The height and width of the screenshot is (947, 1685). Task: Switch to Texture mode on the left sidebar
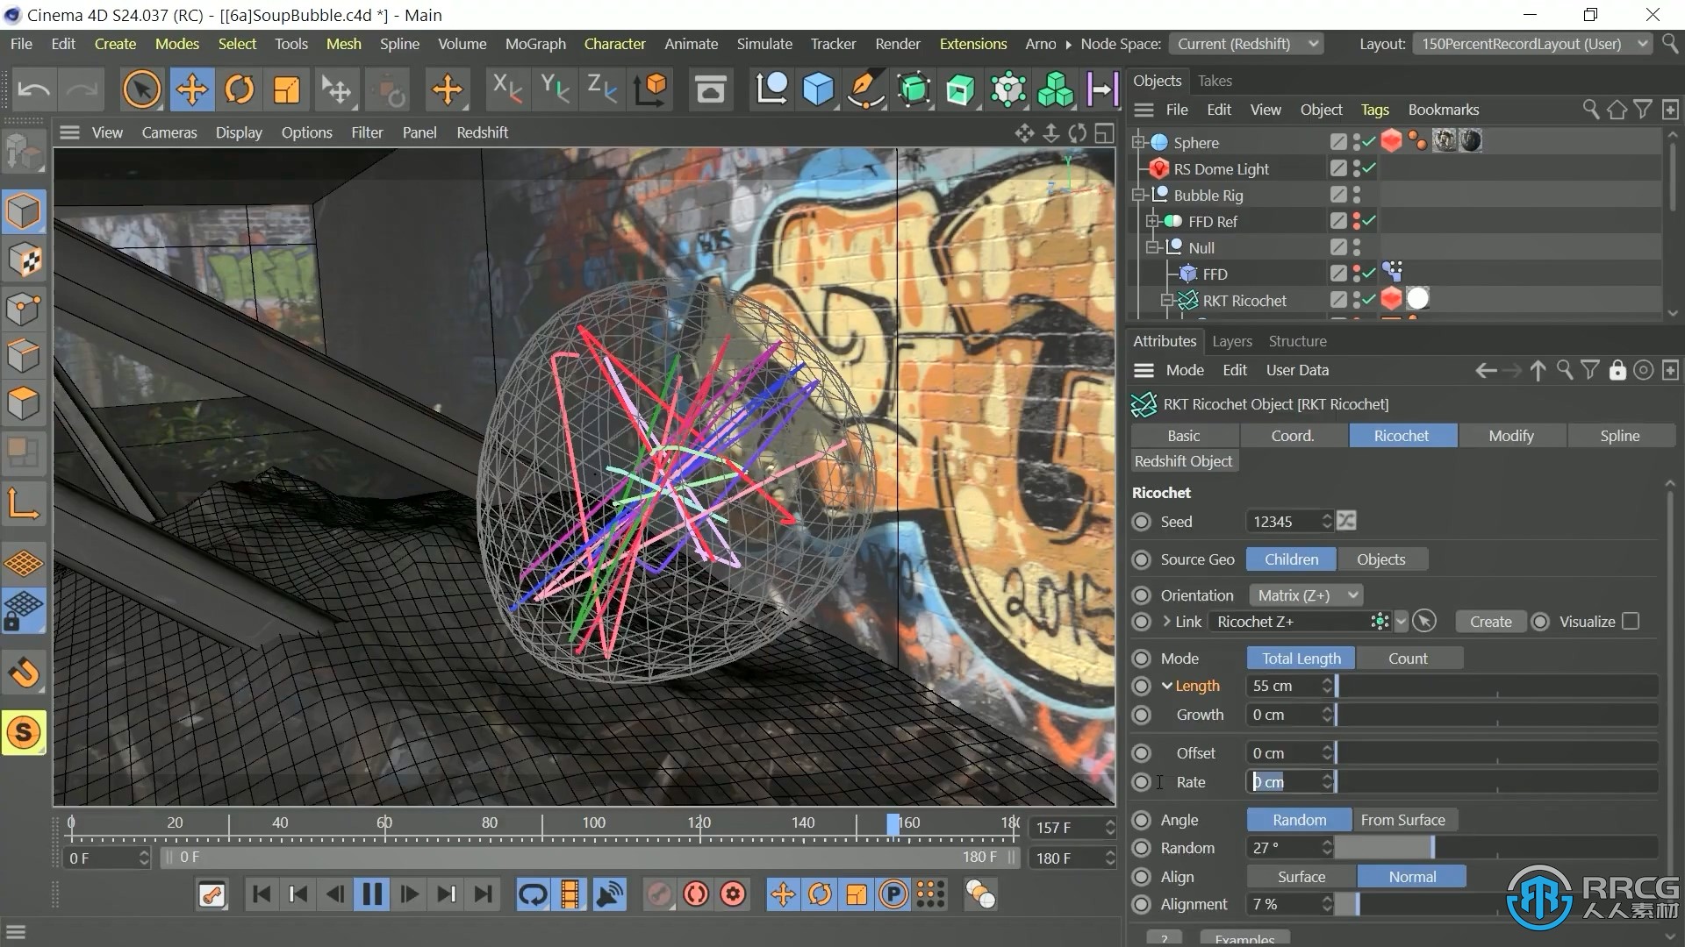tap(24, 260)
